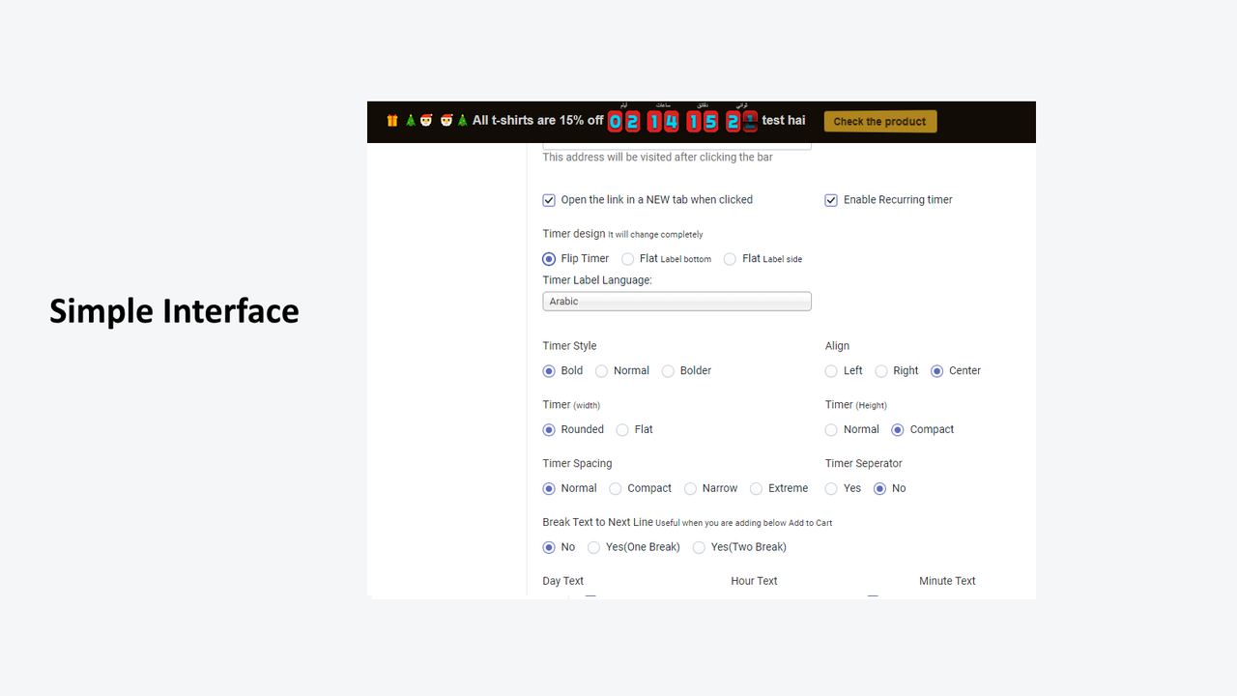Click 'This address will be visited' hint text
1237x696 pixels.
coord(657,158)
